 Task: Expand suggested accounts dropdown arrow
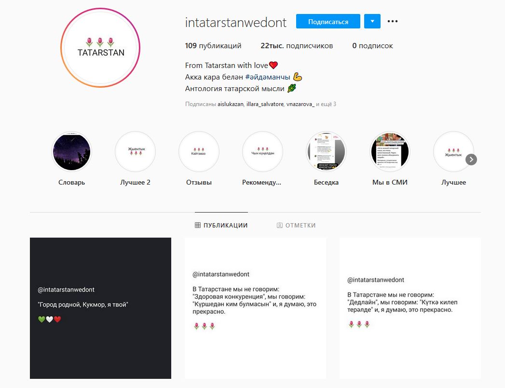click(x=372, y=22)
